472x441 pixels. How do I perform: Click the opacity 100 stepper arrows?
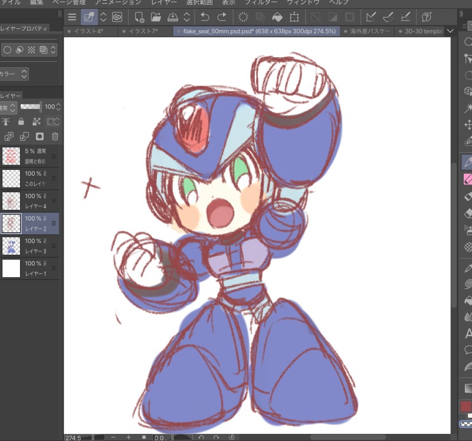(x=58, y=107)
